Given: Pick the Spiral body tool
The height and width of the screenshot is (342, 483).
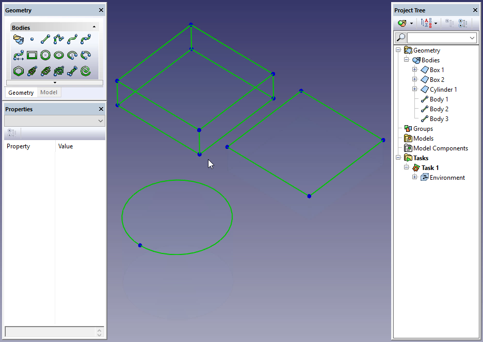Looking at the screenshot, I should [86, 71].
